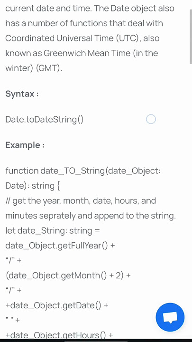Click "minutes seprately and append" comment line
Viewport: 192px width, 342px height.
[91, 216]
